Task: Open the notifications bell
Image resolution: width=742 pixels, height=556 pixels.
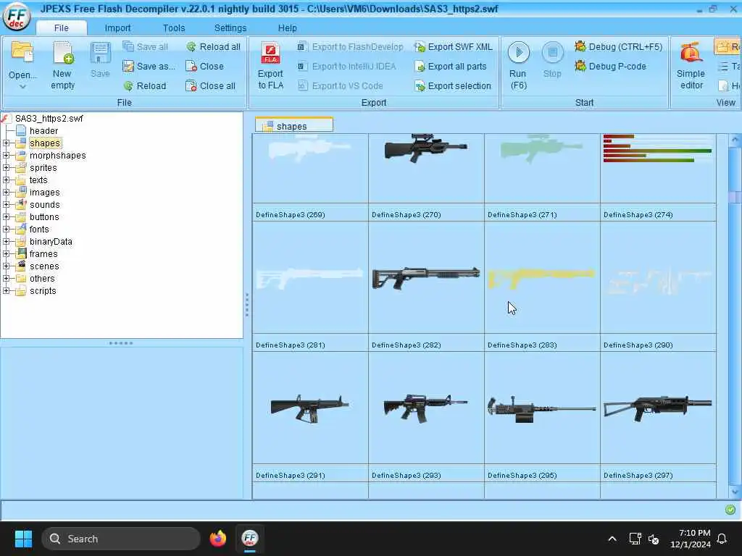Action: [722, 539]
